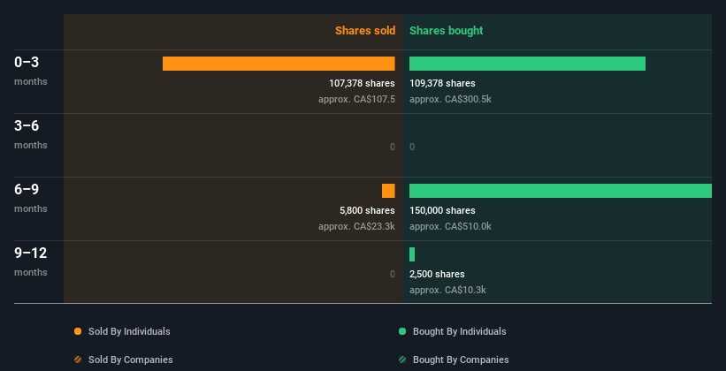Viewport: 726px width, 371px height.
Task: Click the 2,500 shares value
Action: [x=437, y=274]
